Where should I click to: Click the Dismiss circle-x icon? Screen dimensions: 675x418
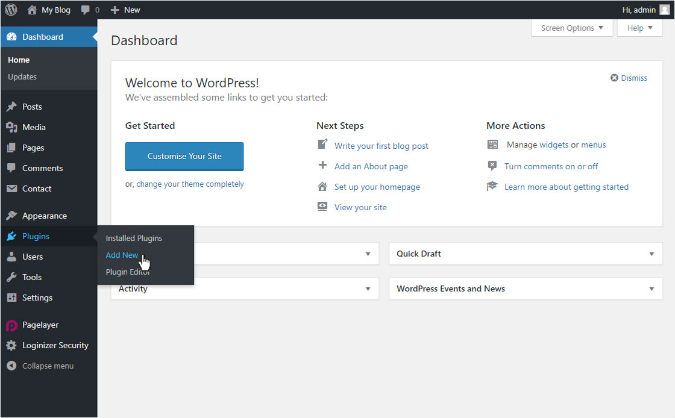(614, 78)
